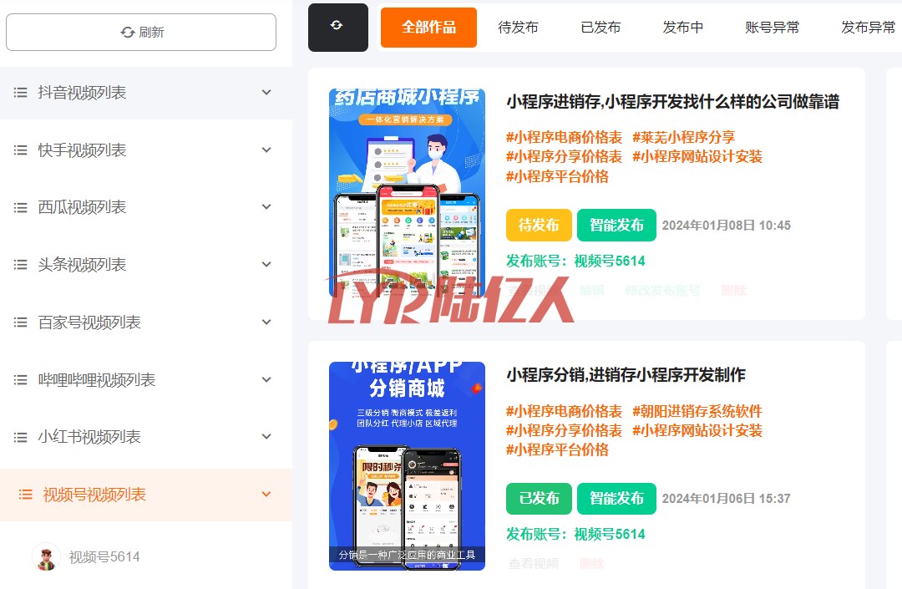Select the 百家号视频列表 list icon

pyautogui.click(x=22, y=322)
